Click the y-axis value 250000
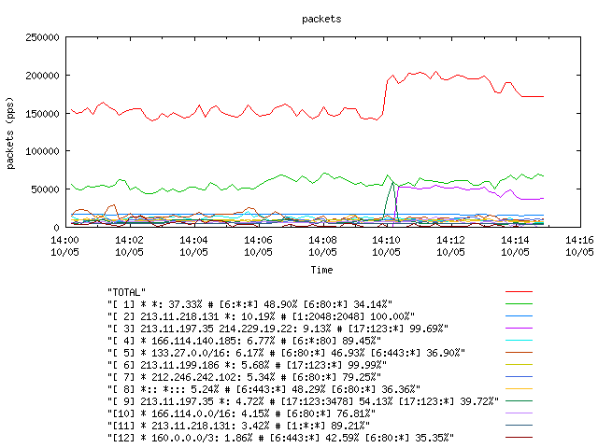This screenshot has height=448, width=598. pos(42,37)
